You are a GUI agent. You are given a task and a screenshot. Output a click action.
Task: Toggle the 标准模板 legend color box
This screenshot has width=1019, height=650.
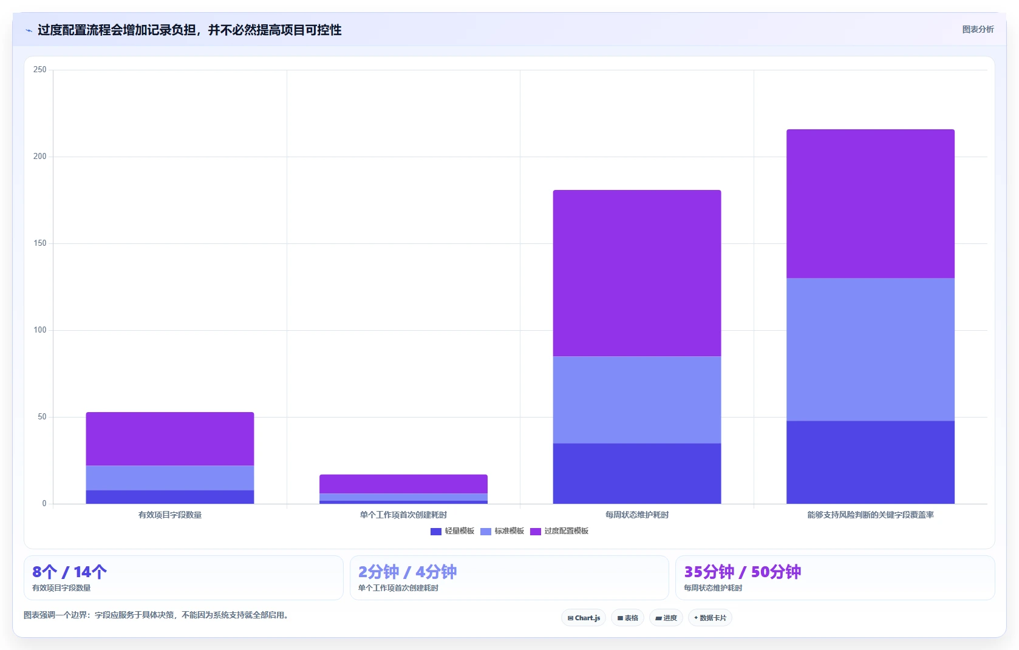point(485,532)
